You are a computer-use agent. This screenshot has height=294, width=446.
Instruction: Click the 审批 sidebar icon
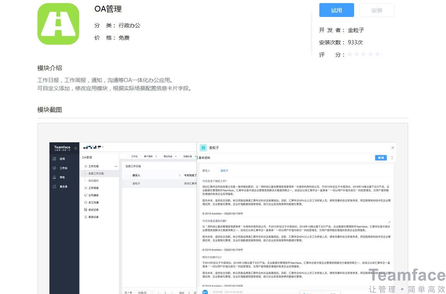click(53, 177)
